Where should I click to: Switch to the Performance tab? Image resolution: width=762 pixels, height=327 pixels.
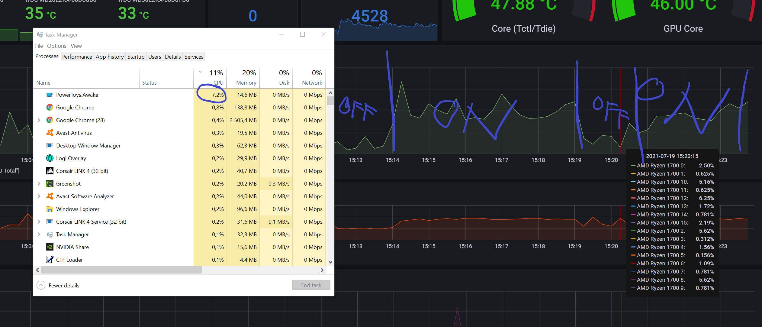pos(77,57)
